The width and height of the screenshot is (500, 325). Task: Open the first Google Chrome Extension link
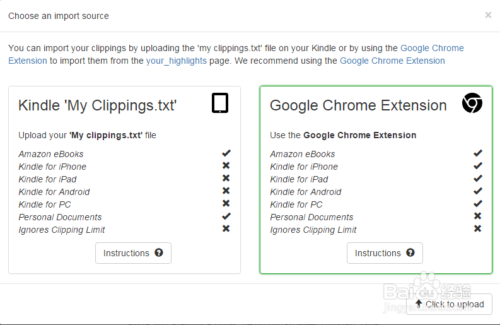click(x=432, y=48)
